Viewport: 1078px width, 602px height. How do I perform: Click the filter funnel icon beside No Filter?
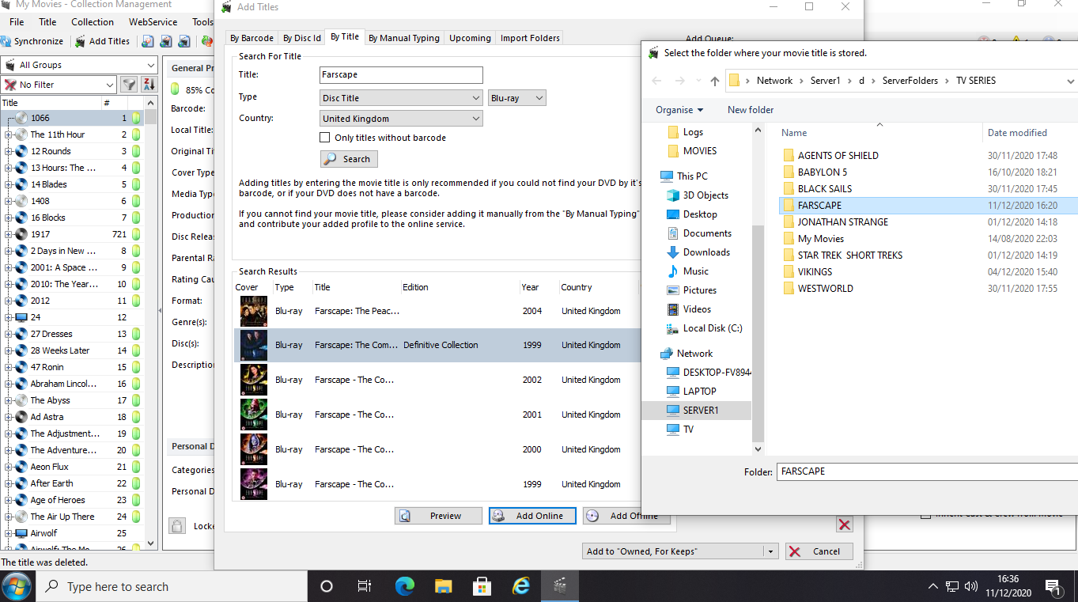[128, 85]
